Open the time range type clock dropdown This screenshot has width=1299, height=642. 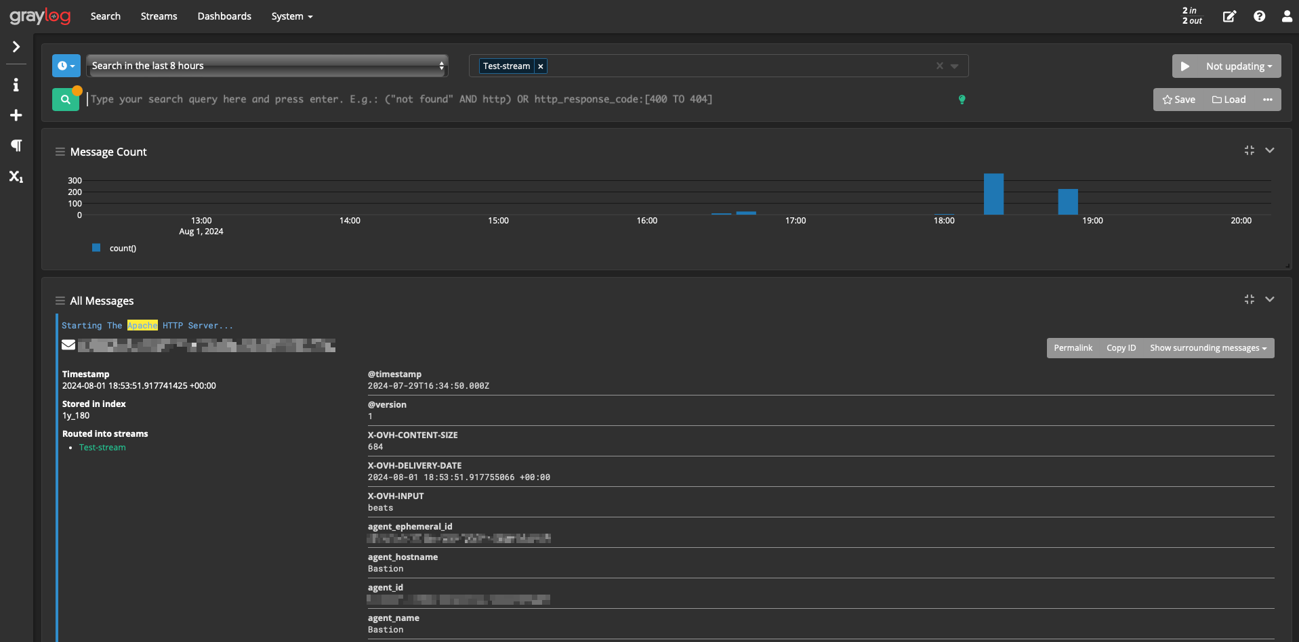click(x=66, y=66)
